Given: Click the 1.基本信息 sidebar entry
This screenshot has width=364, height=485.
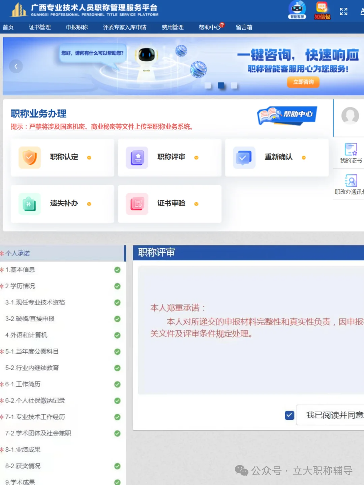Looking at the screenshot, I should pyautogui.click(x=21, y=269).
